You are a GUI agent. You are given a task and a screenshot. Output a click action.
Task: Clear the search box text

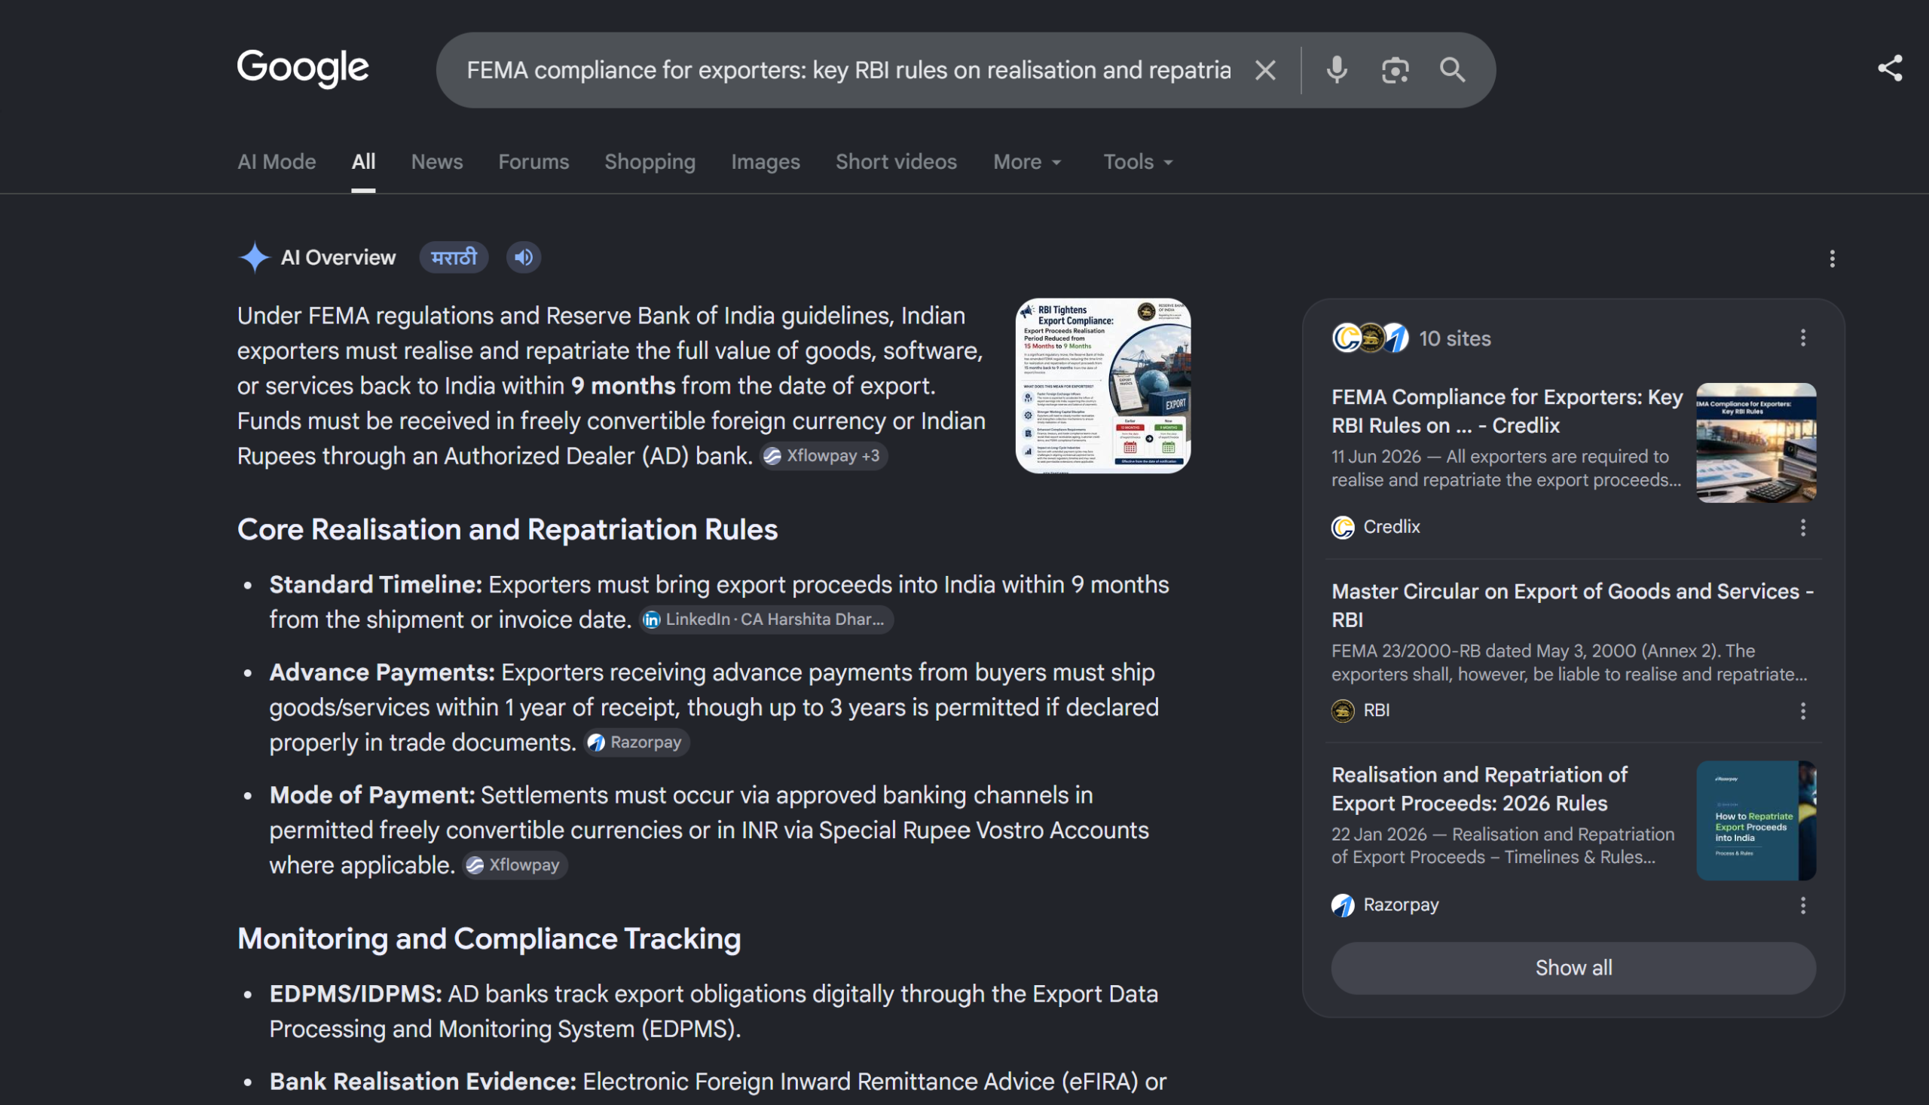1264,70
